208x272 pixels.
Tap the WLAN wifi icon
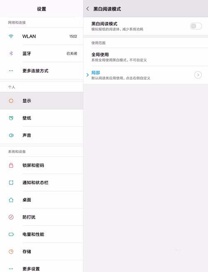point(11,36)
